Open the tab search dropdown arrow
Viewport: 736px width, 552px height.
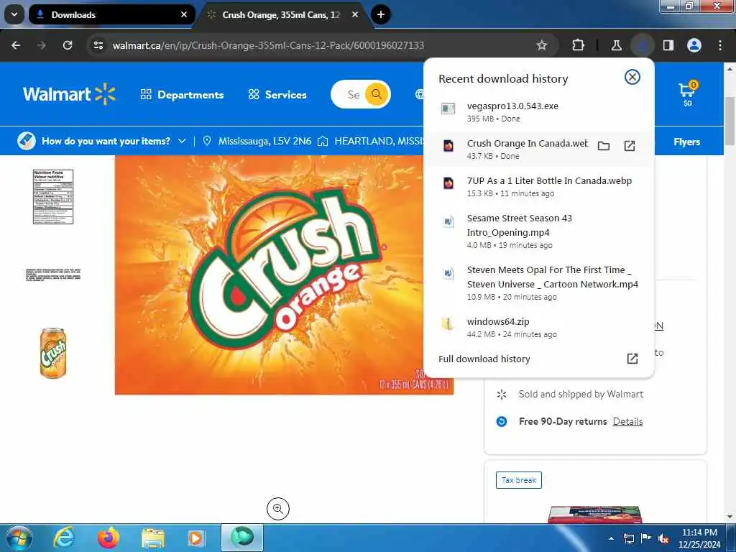pos(14,14)
